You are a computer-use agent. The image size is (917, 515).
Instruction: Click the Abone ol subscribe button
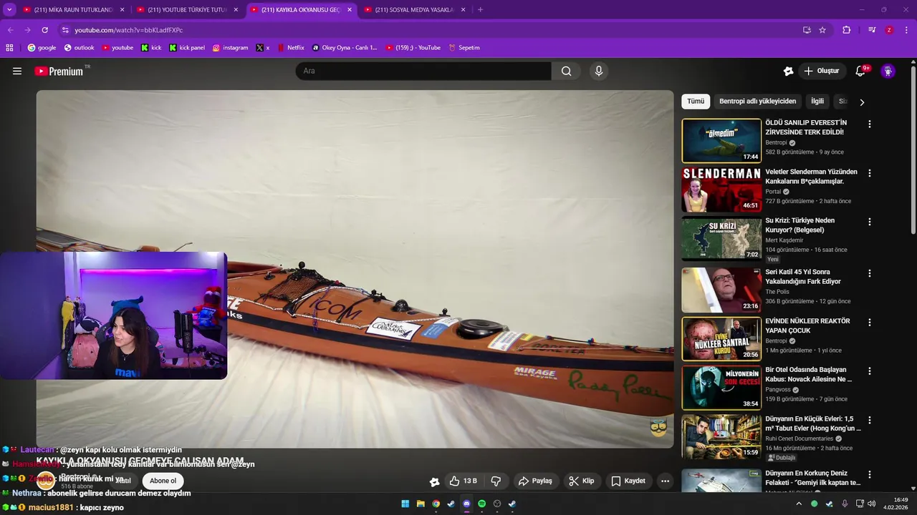(163, 481)
